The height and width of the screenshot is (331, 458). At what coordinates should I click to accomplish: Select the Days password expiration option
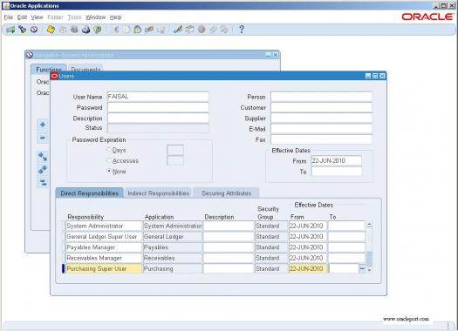109,150
